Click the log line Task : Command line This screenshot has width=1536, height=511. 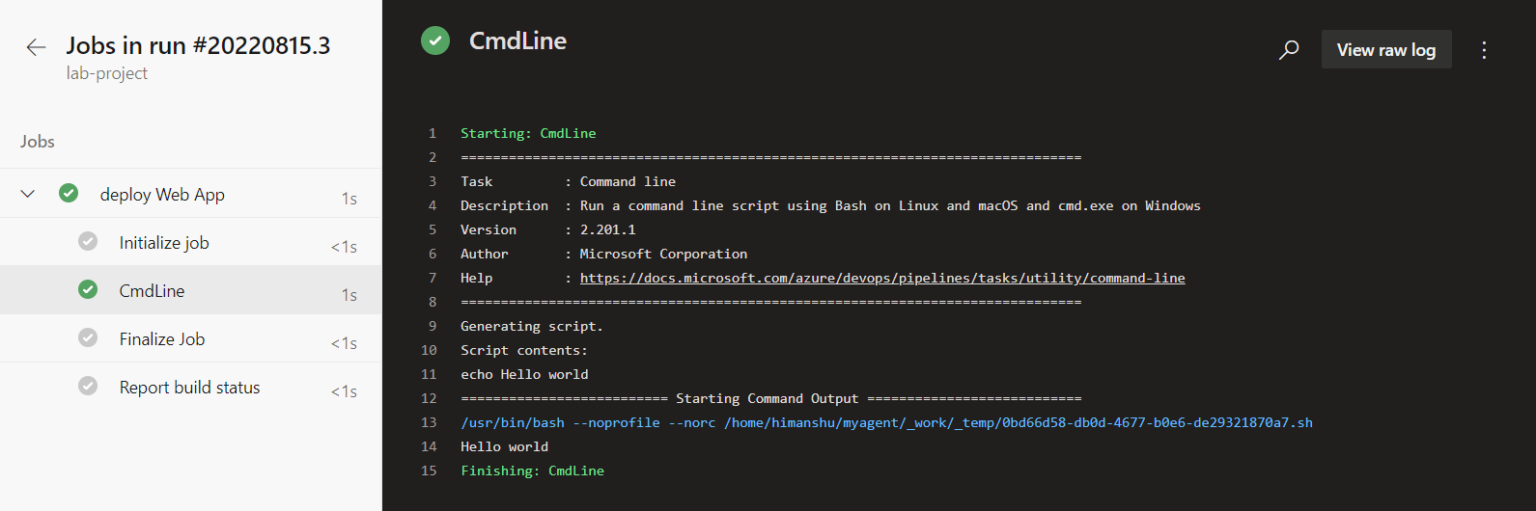coord(568,181)
